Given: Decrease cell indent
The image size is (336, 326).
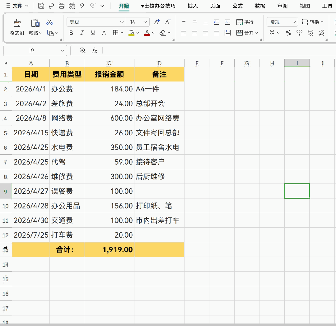Looking at the screenshot, I should click(x=217, y=22).
